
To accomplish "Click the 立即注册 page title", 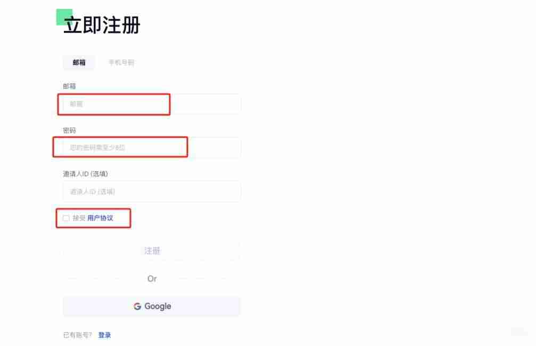I will click(102, 25).
